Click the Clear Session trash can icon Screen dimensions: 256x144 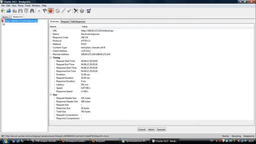[x=26, y=11]
